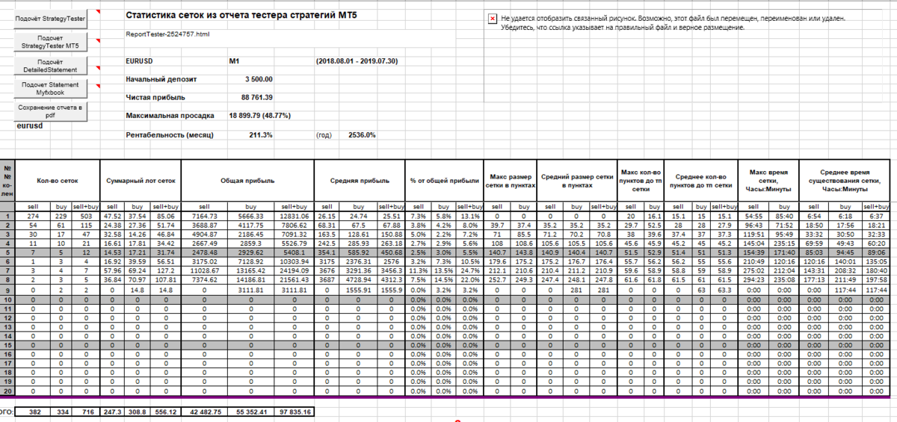This screenshot has height=422, width=897.
Task: Select the Макс размер сетки в пунктах header
Action: [x=508, y=180]
